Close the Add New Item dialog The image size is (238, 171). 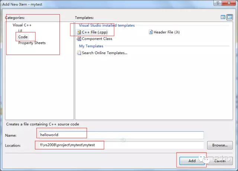click(229, 3)
